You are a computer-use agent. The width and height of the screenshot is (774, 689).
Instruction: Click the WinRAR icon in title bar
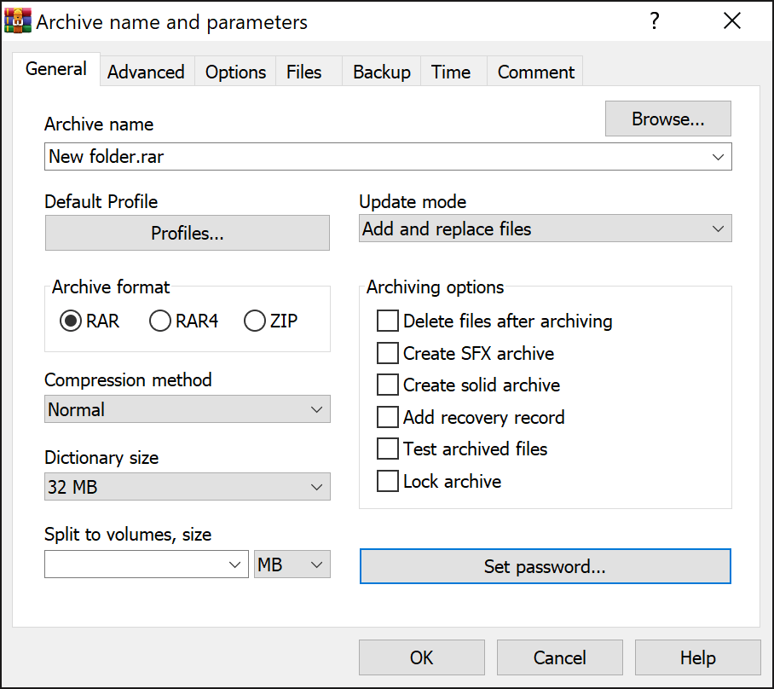[18, 21]
